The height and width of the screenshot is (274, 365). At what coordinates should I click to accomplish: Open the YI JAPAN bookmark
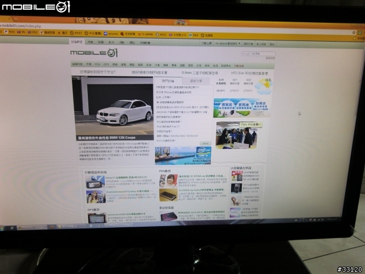coord(145,34)
